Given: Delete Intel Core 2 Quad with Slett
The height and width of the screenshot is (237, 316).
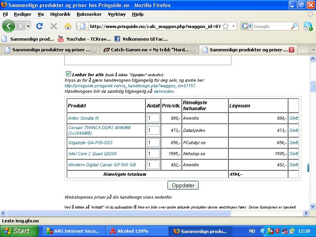Looking at the screenshot, I should [x=293, y=154].
